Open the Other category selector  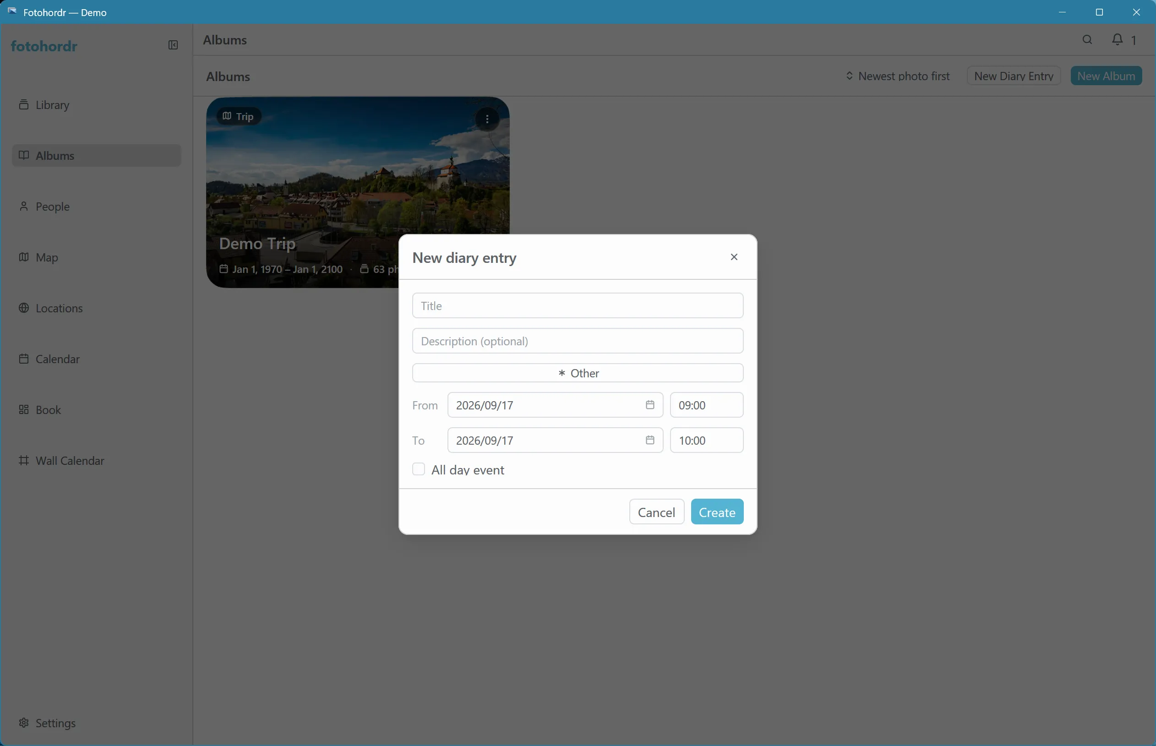click(578, 373)
